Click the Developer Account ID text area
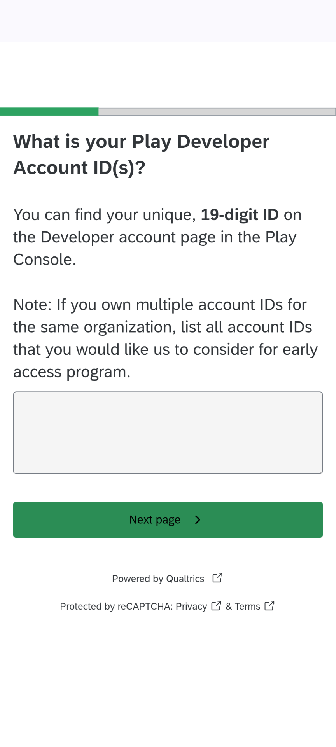This screenshot has height=747, width=336. point(168,433)
